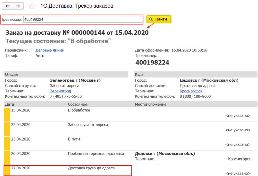Image resolution: width=258 pixels, height=176 pixels.
Task: Click the Откуда section header
Action: point(11,74)
